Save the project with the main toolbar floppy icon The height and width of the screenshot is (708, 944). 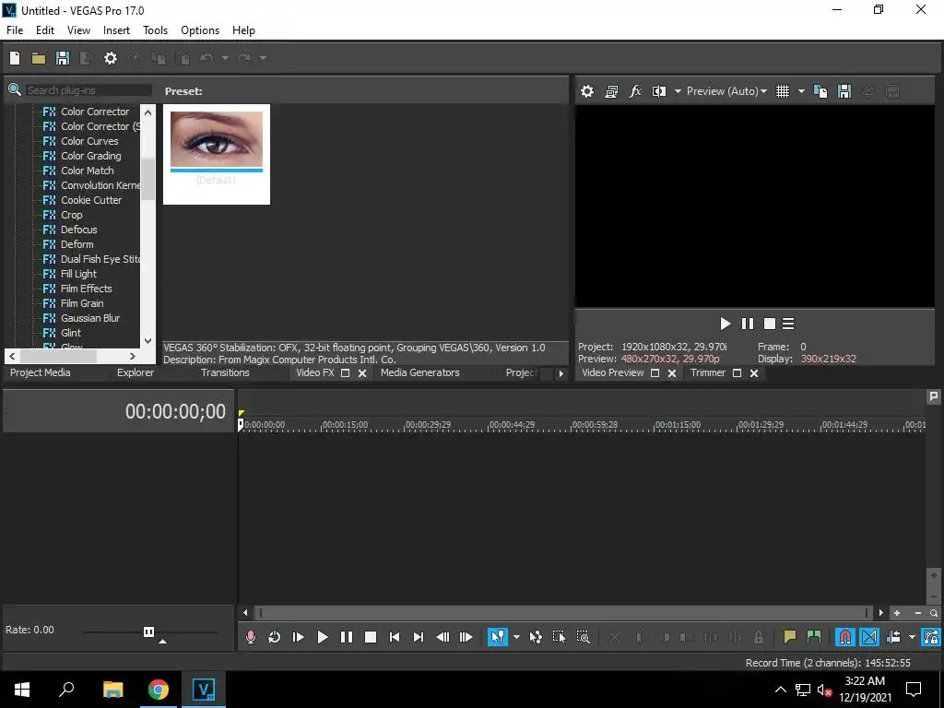(63, 58)
